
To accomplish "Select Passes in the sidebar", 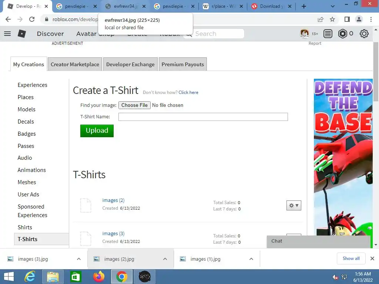I will click(26, 146).
